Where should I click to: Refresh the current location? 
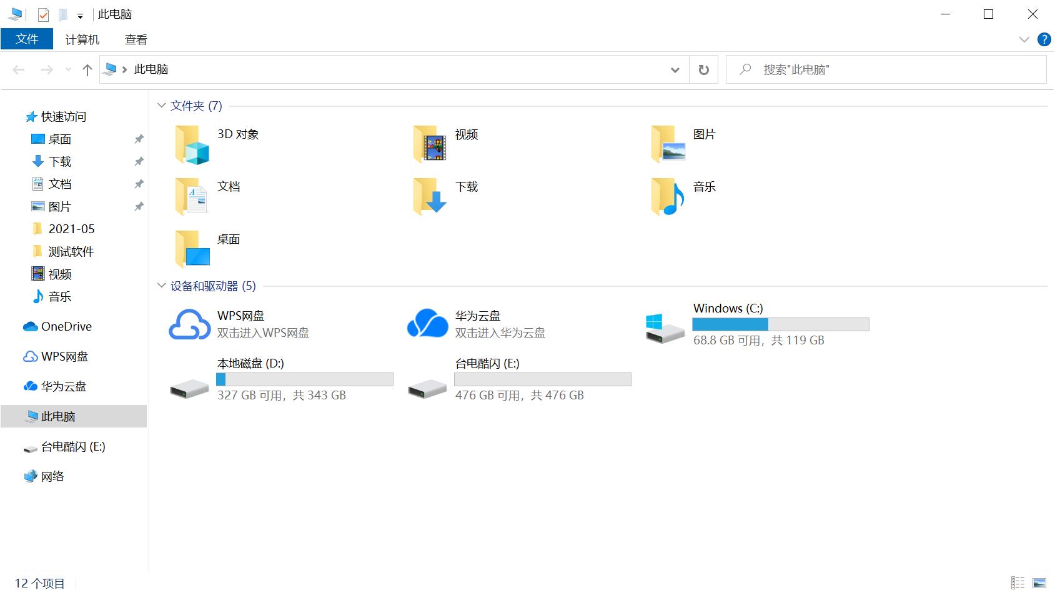point(704,69)
